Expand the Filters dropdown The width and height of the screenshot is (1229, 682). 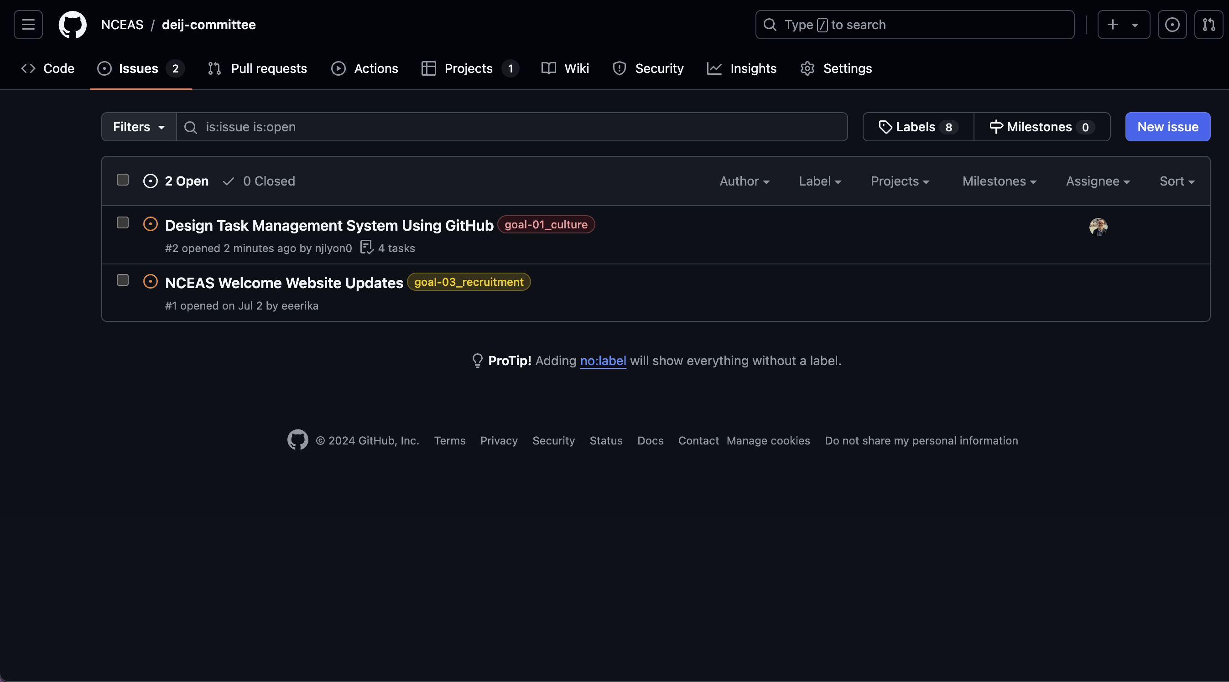pyautogui.click(x=139, y=127)
